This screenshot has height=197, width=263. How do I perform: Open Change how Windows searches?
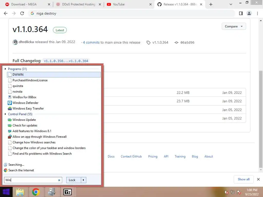[54, 142]
